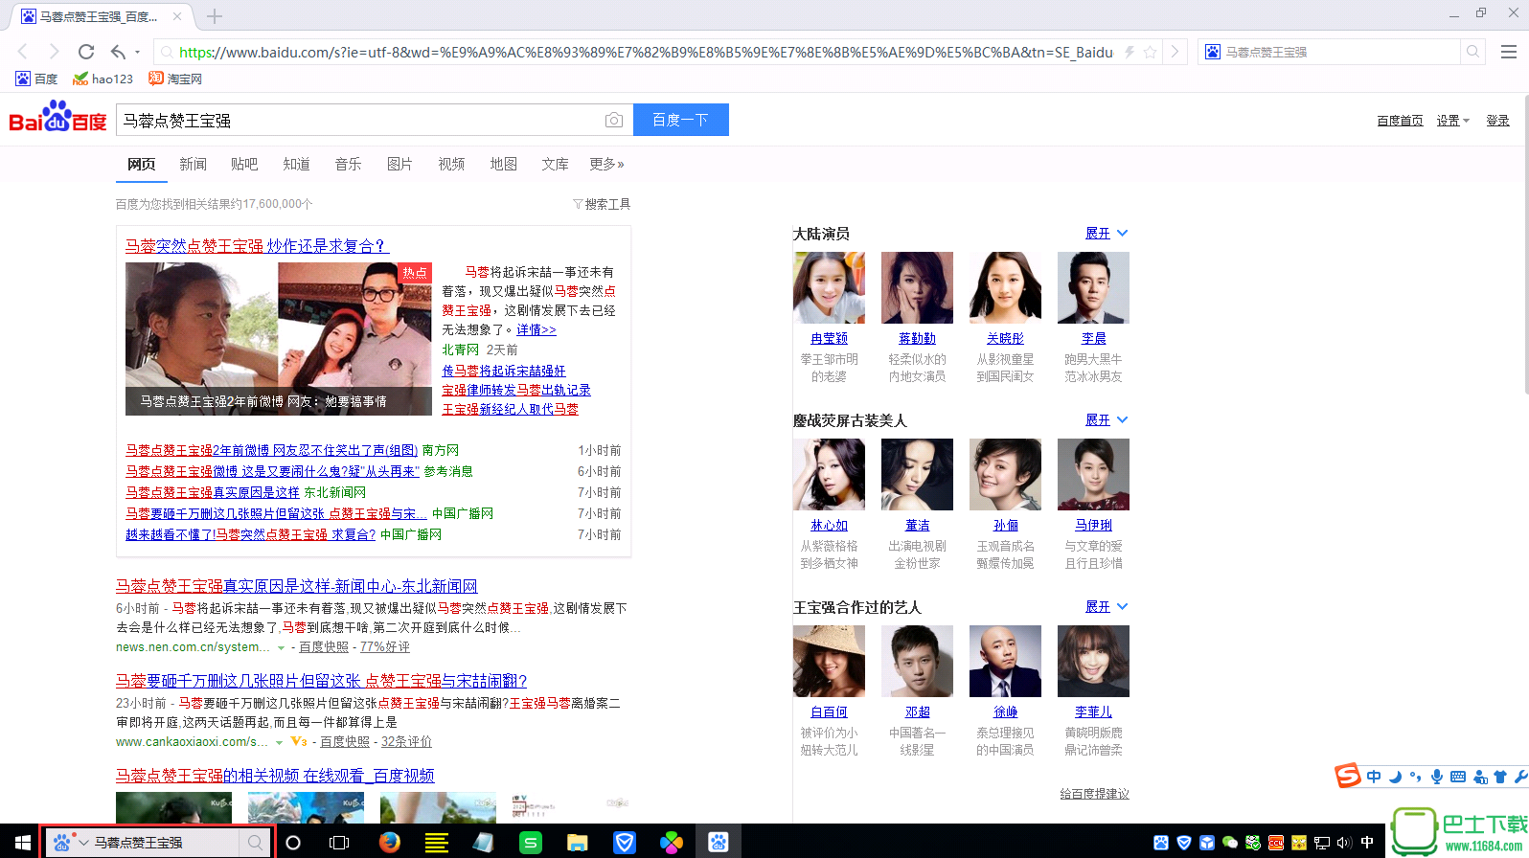Open File Explorer from taskbar
This screenshot has height=858, width=1529.
point(577,843)
